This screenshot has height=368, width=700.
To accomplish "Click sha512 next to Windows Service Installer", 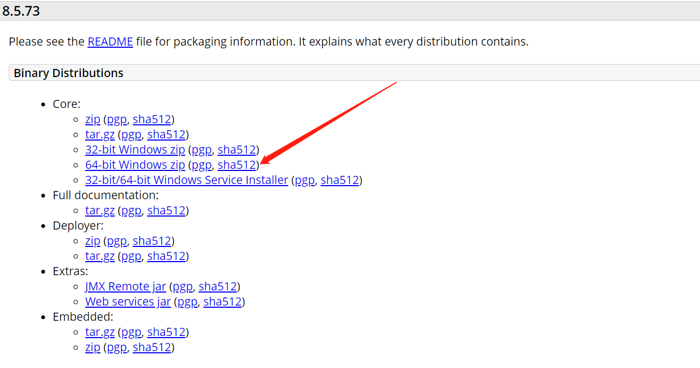I will (x=340, y=180).
